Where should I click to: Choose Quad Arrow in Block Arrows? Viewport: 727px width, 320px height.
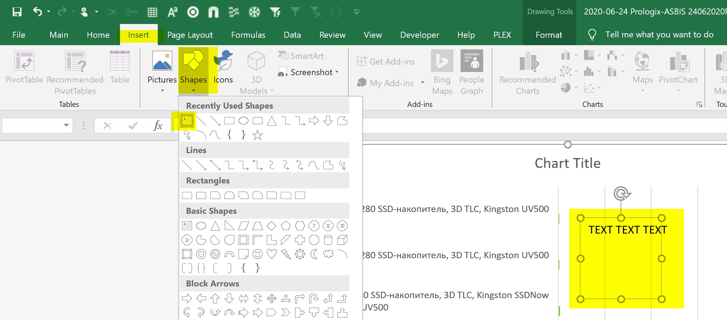pos(272,298)
